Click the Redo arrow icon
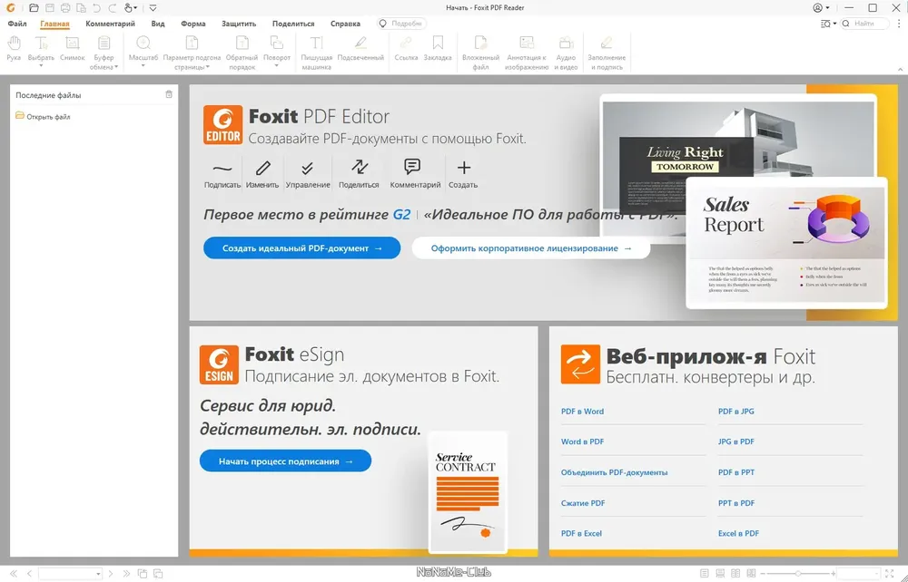This screenshot has width=908, height=582. click(x=113, y=8)
